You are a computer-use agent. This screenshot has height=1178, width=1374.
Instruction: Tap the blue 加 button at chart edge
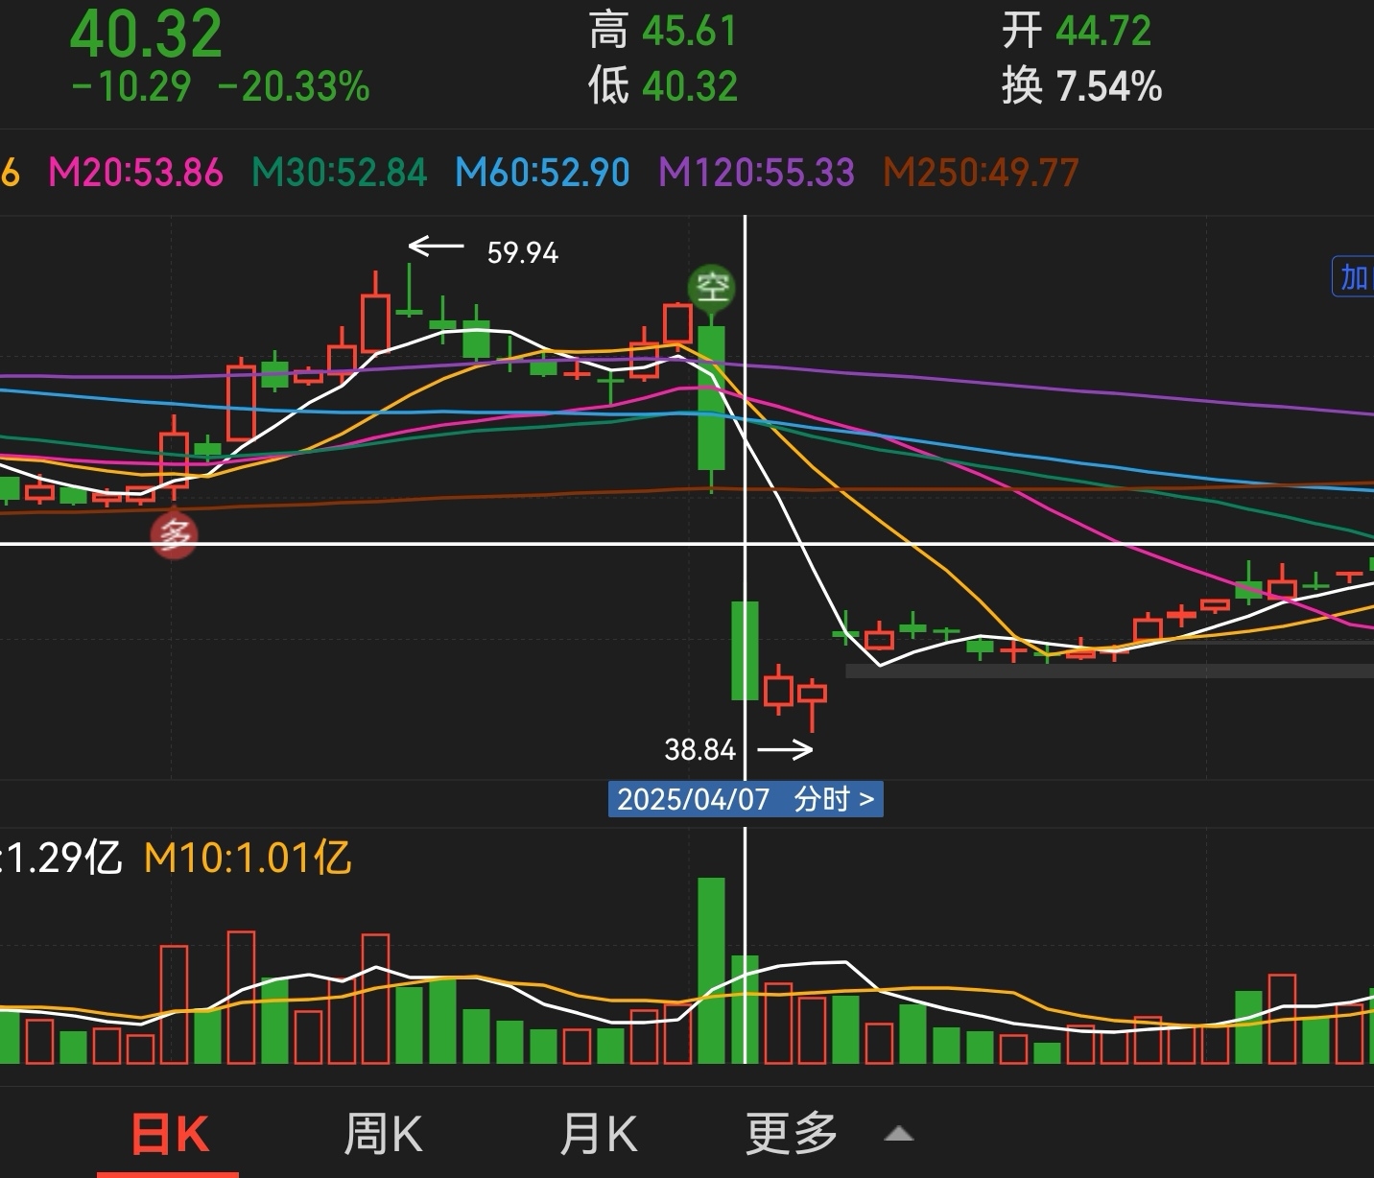point(1354,277)
